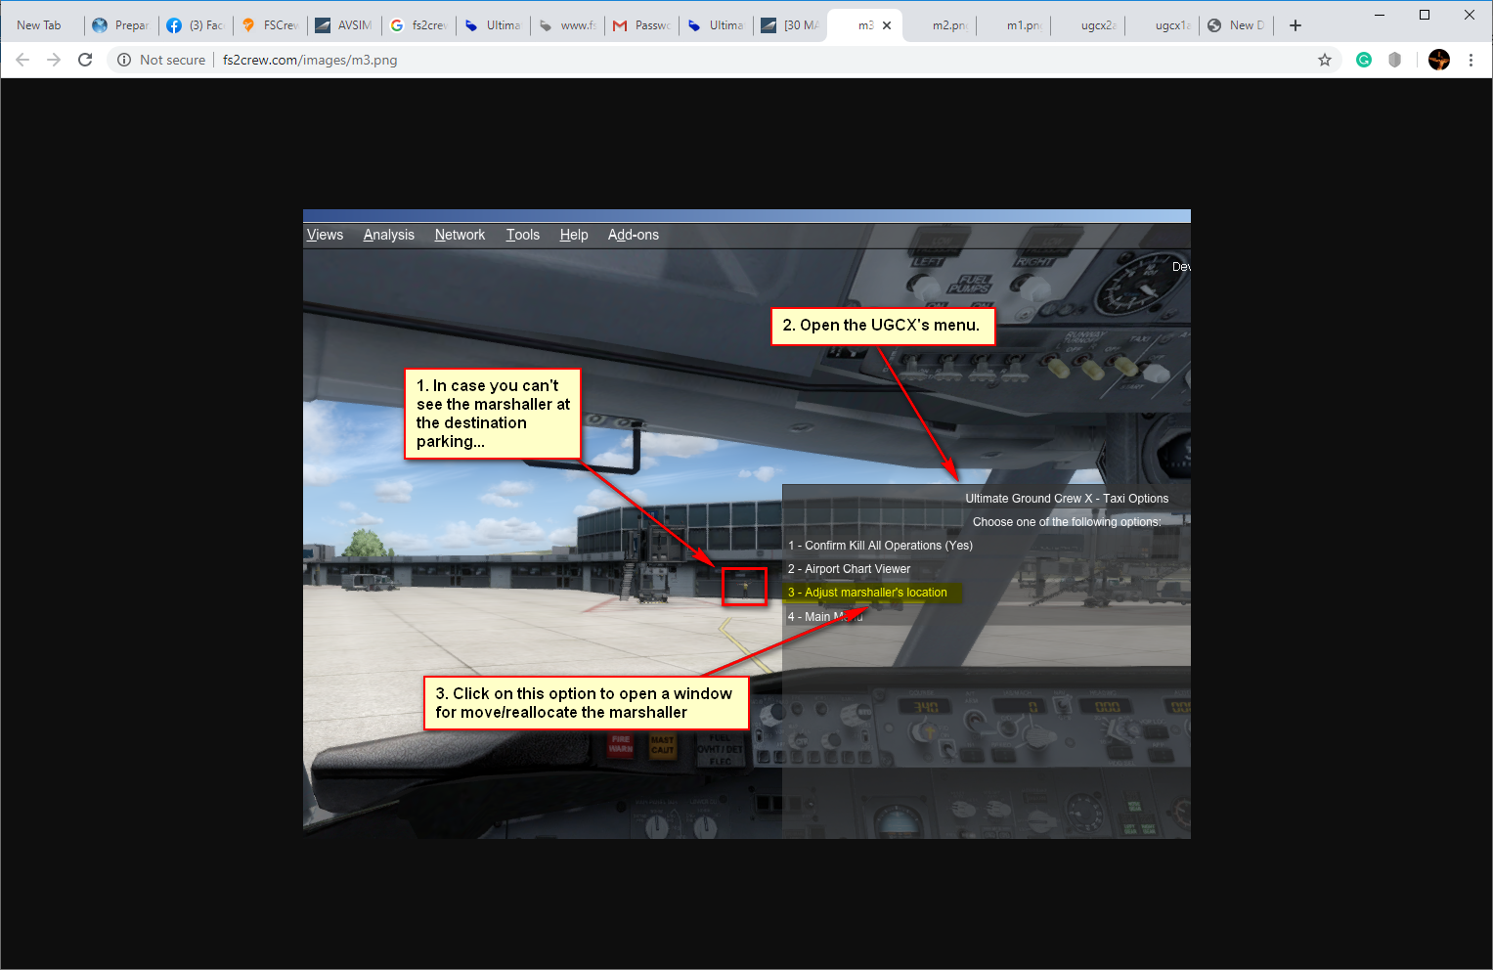This screenshot has width=1493, height=970.
Task: Switch to the Google fs2crew search tab
Action: 418,25
